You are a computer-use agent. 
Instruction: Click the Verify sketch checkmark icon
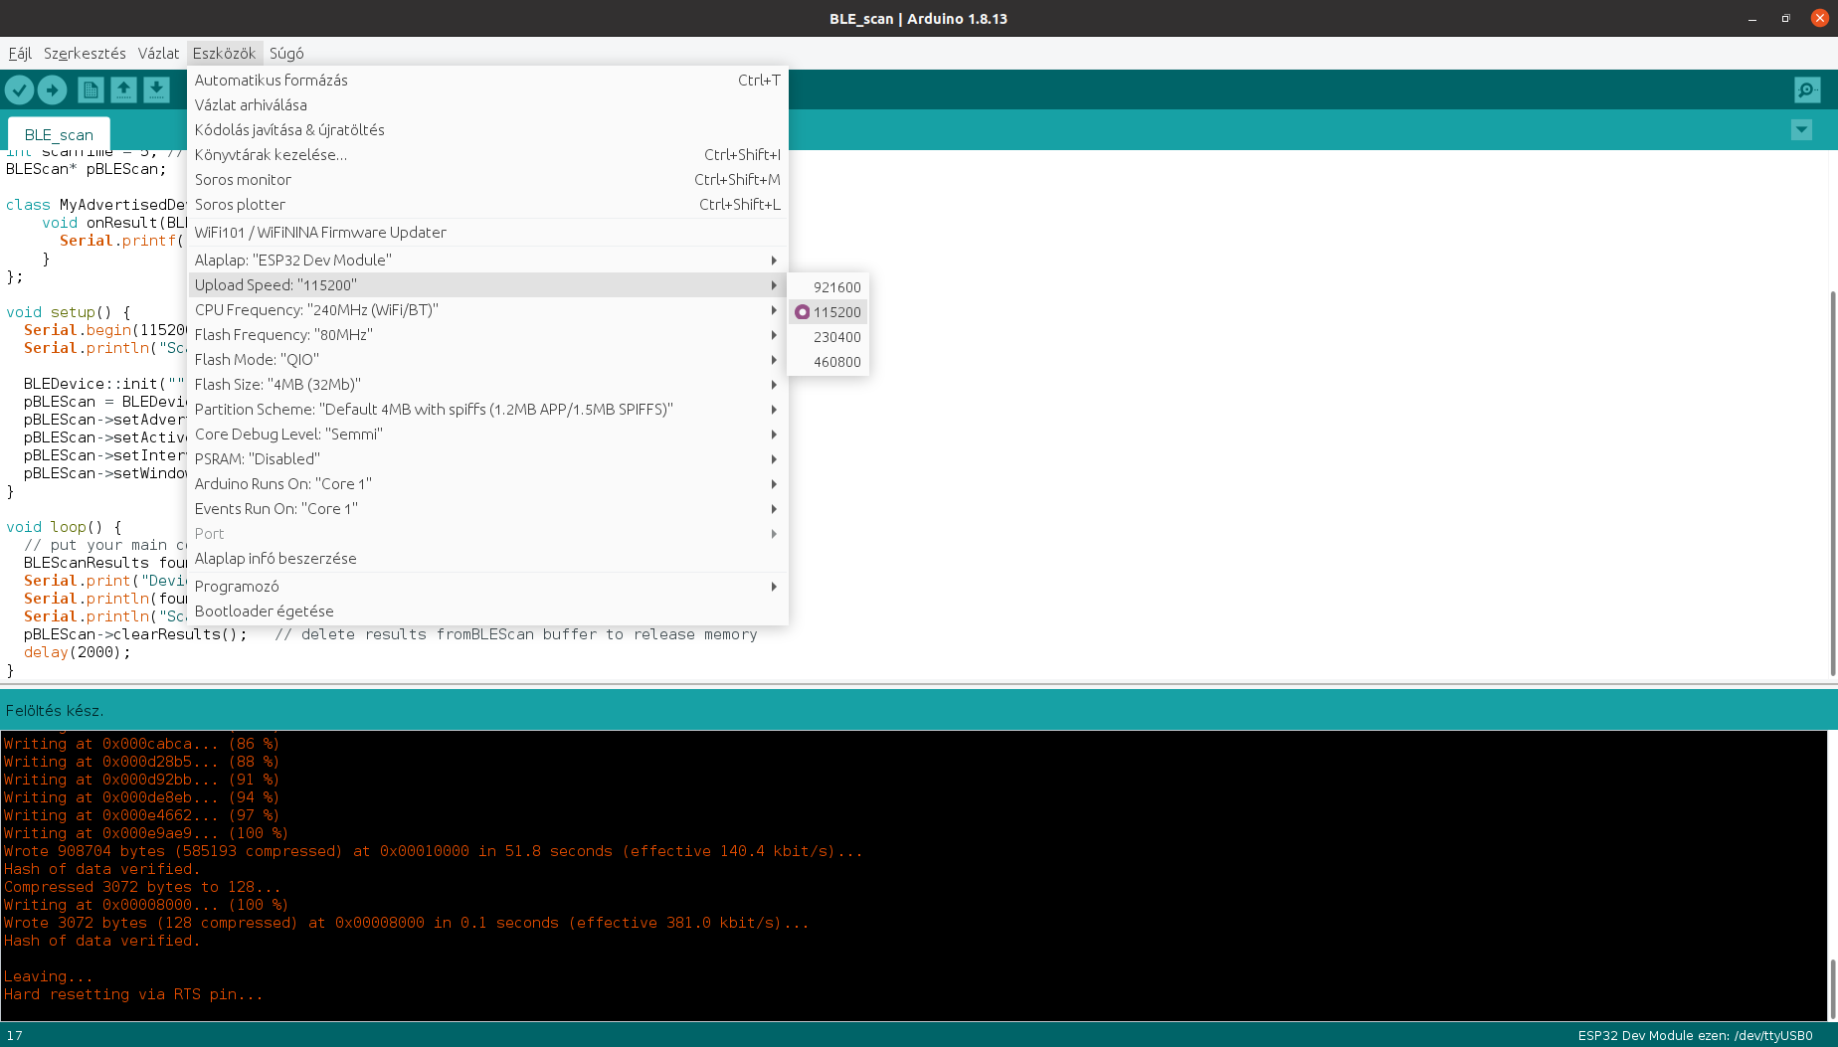[x=19, y=90]
